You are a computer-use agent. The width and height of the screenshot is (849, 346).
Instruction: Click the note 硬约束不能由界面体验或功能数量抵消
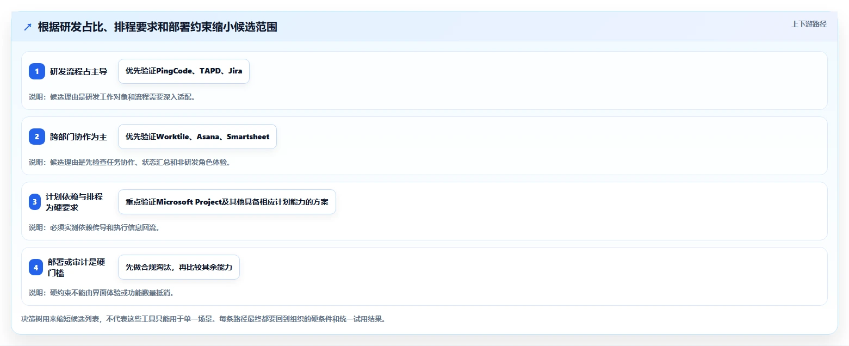tap(101, 293)
